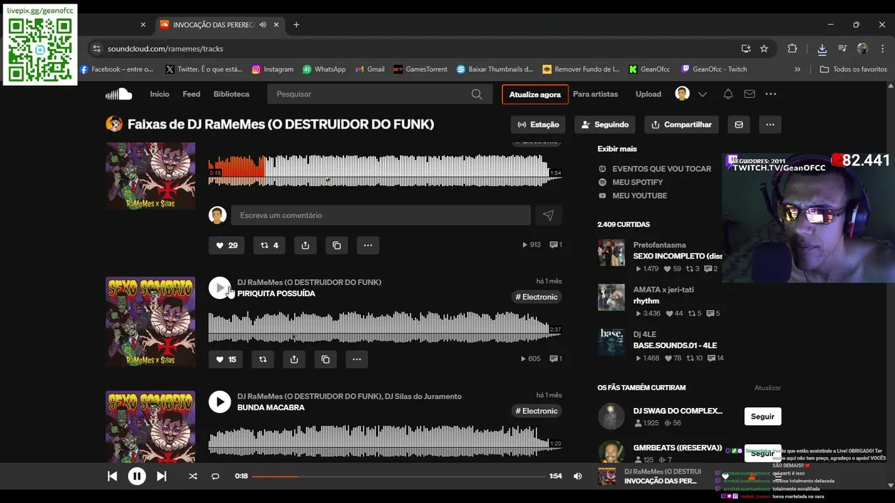
Task: Open Para artistas menu
Action: coord(596,94)
